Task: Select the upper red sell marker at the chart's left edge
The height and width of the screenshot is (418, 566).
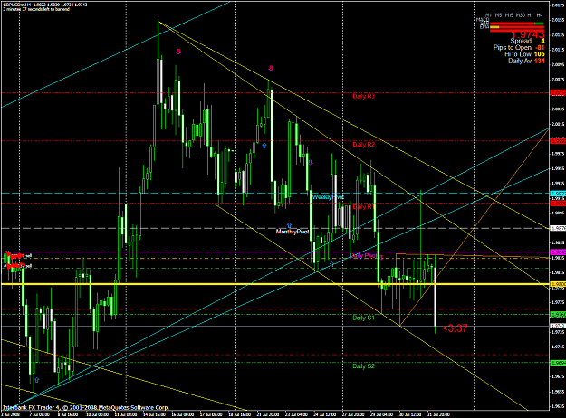Action: (17, 255)
